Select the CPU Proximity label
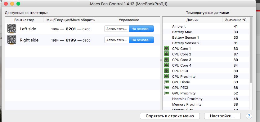The height and width of the screenshot is (122, 260). click(184, 76)
